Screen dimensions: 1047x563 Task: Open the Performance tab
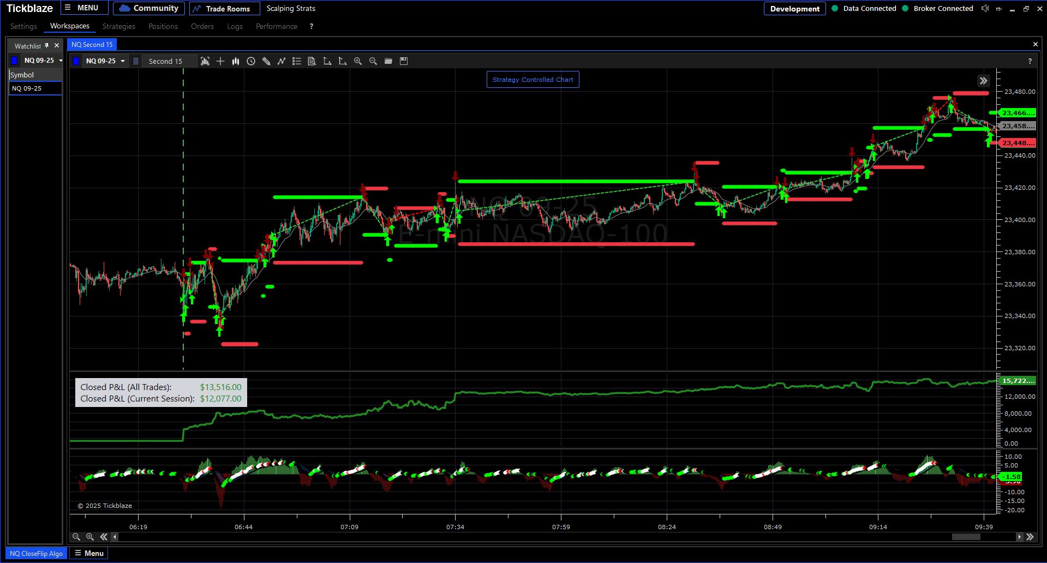277,26
